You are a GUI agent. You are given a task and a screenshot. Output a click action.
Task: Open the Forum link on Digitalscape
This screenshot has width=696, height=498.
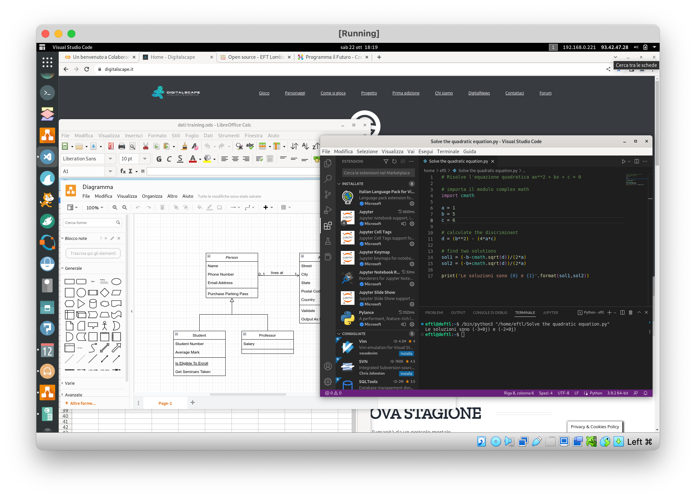(545, 93)
